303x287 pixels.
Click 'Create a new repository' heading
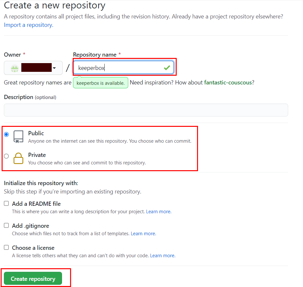tap(55, 6)
